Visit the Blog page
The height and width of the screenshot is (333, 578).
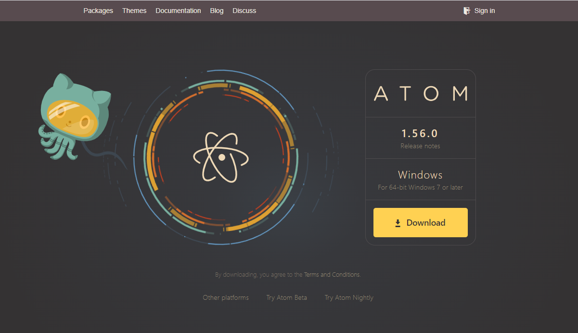[217, 11]
